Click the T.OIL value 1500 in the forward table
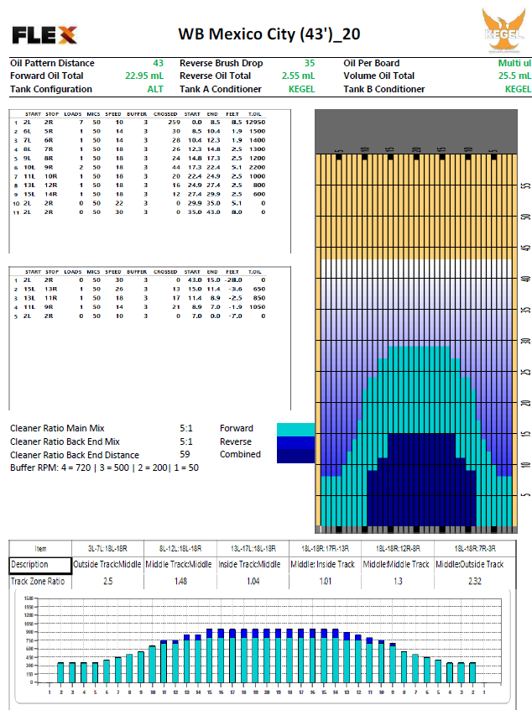 coord(258,131)
